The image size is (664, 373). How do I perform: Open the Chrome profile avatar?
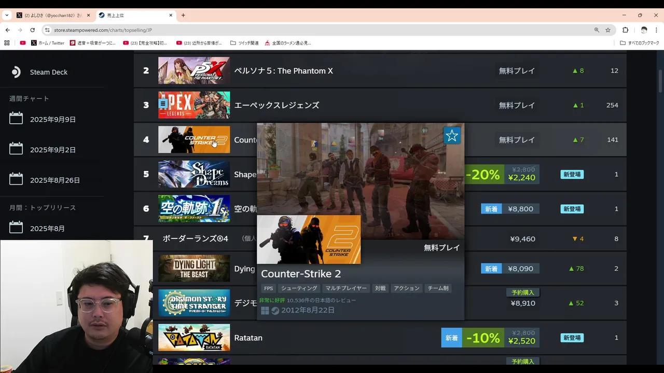tap(644, 30)
